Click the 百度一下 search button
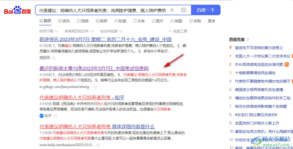 point(206,10)
